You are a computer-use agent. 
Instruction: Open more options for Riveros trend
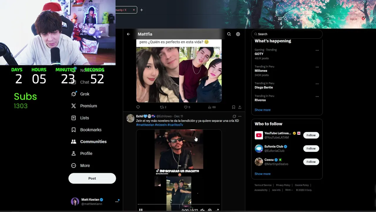pos(317,97)
